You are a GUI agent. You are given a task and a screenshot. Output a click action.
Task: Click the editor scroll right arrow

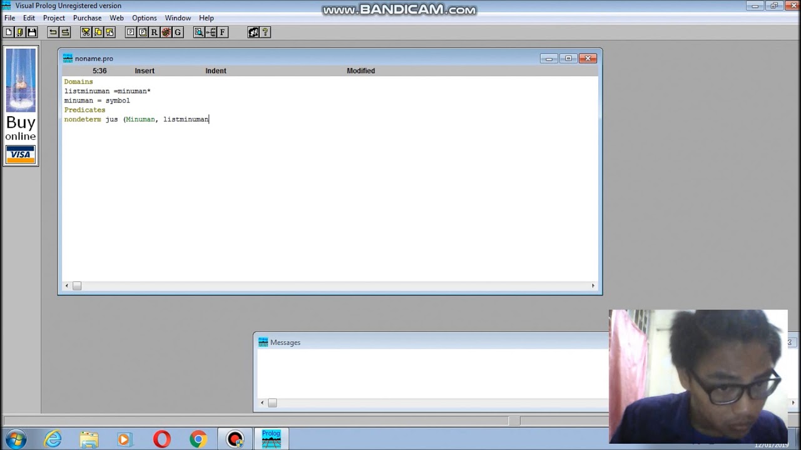click(x=593, y=286)
